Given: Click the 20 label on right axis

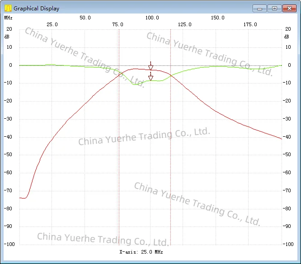Looking at the screenshot, I should (288, 29).
